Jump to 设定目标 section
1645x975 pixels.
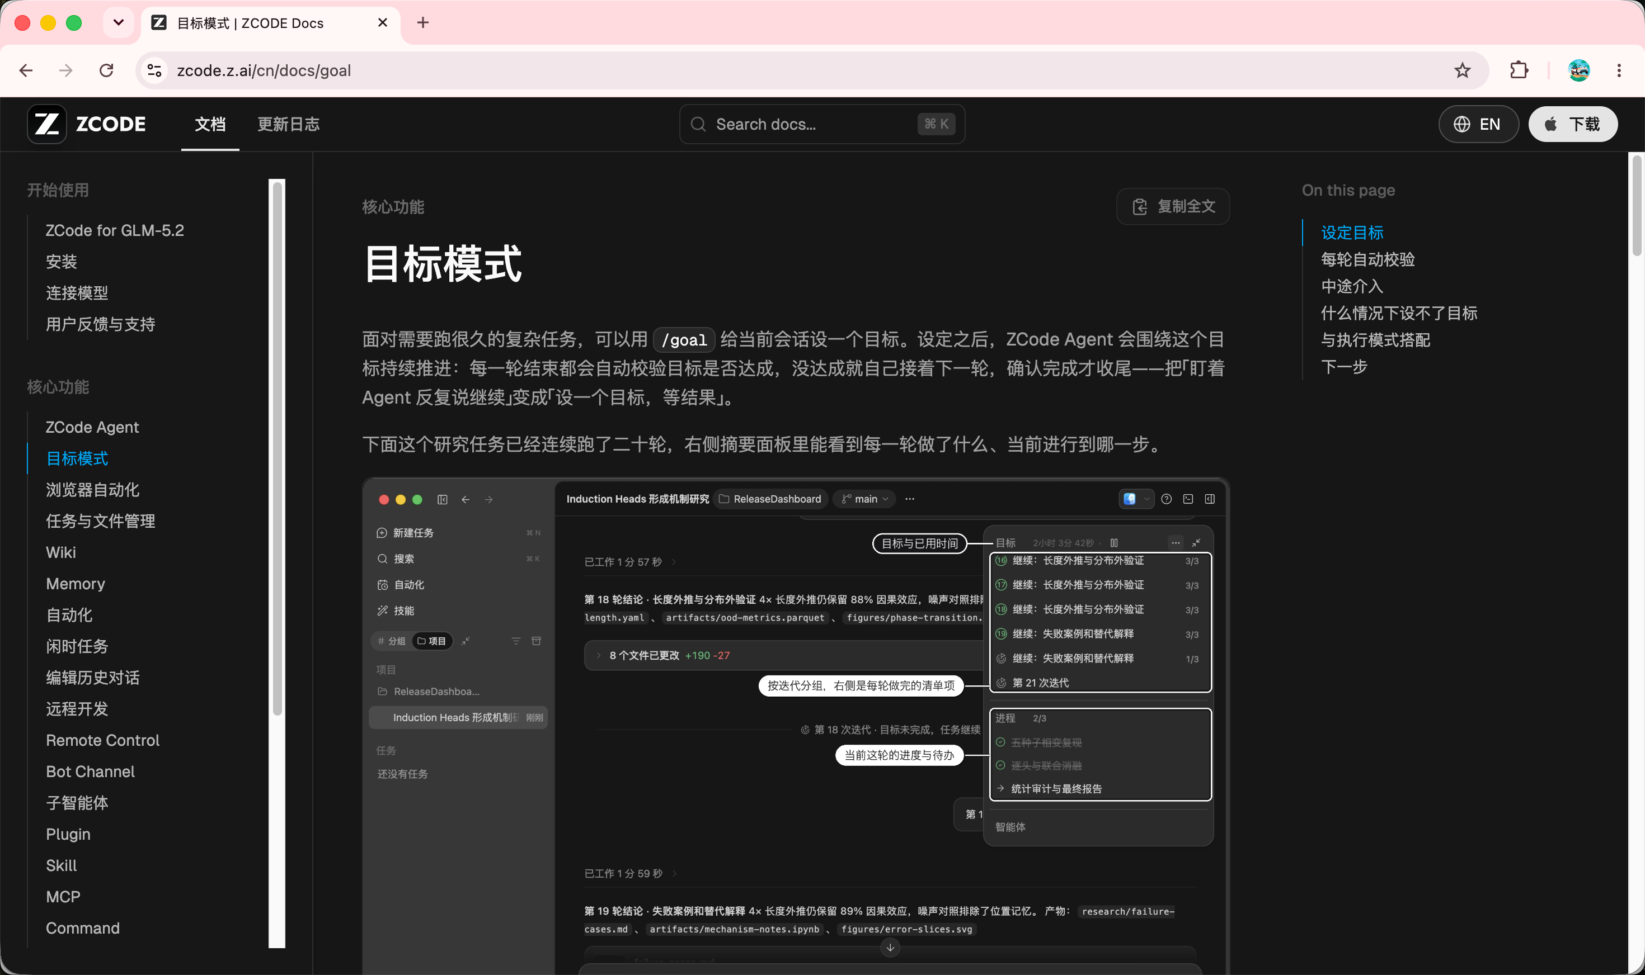click(1352, 233)
